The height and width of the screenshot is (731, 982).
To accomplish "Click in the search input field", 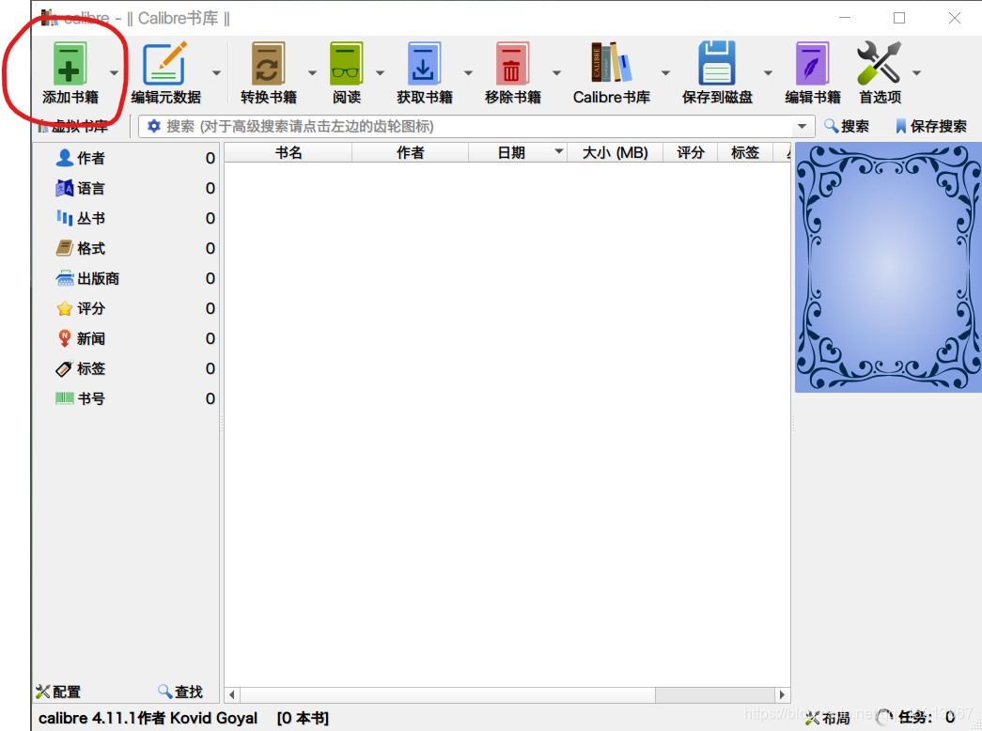I will point(476,126).
